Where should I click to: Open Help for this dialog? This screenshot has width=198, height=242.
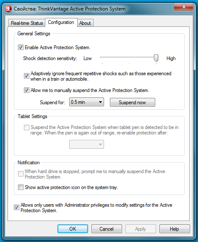point(175,229)
